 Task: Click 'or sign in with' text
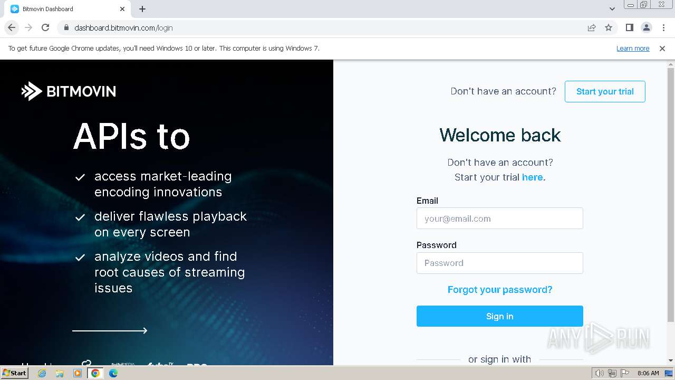(499, 359)
